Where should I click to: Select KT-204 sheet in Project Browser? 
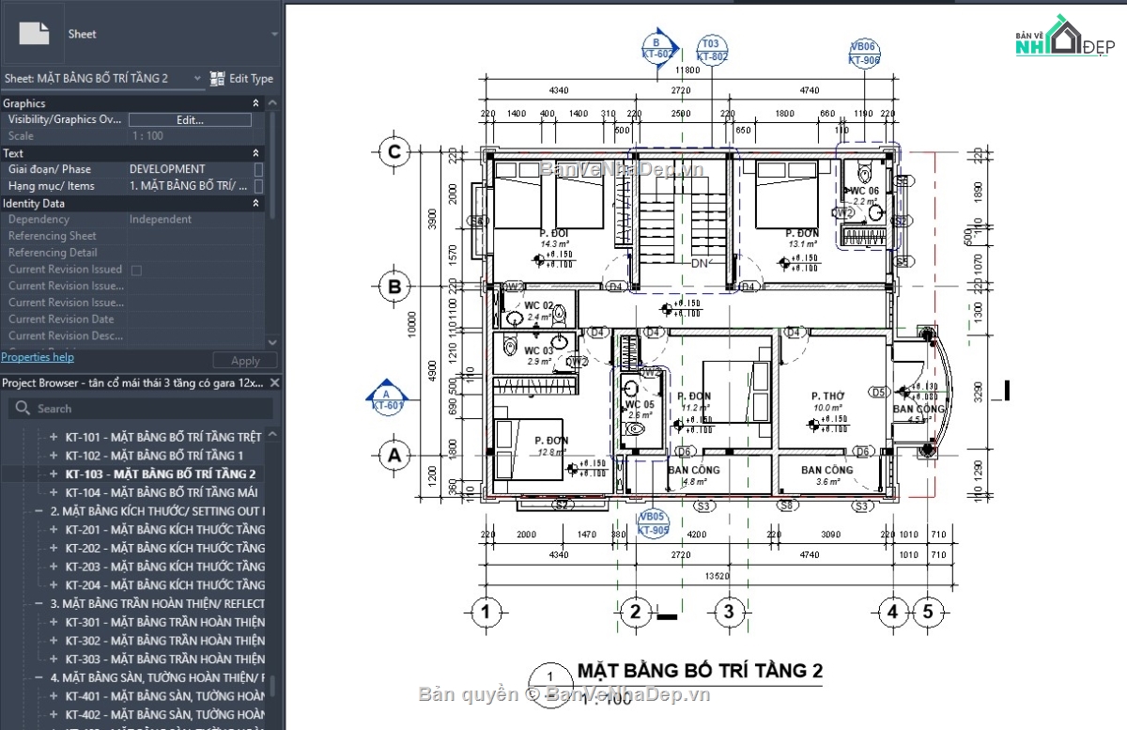pos(165,584)
